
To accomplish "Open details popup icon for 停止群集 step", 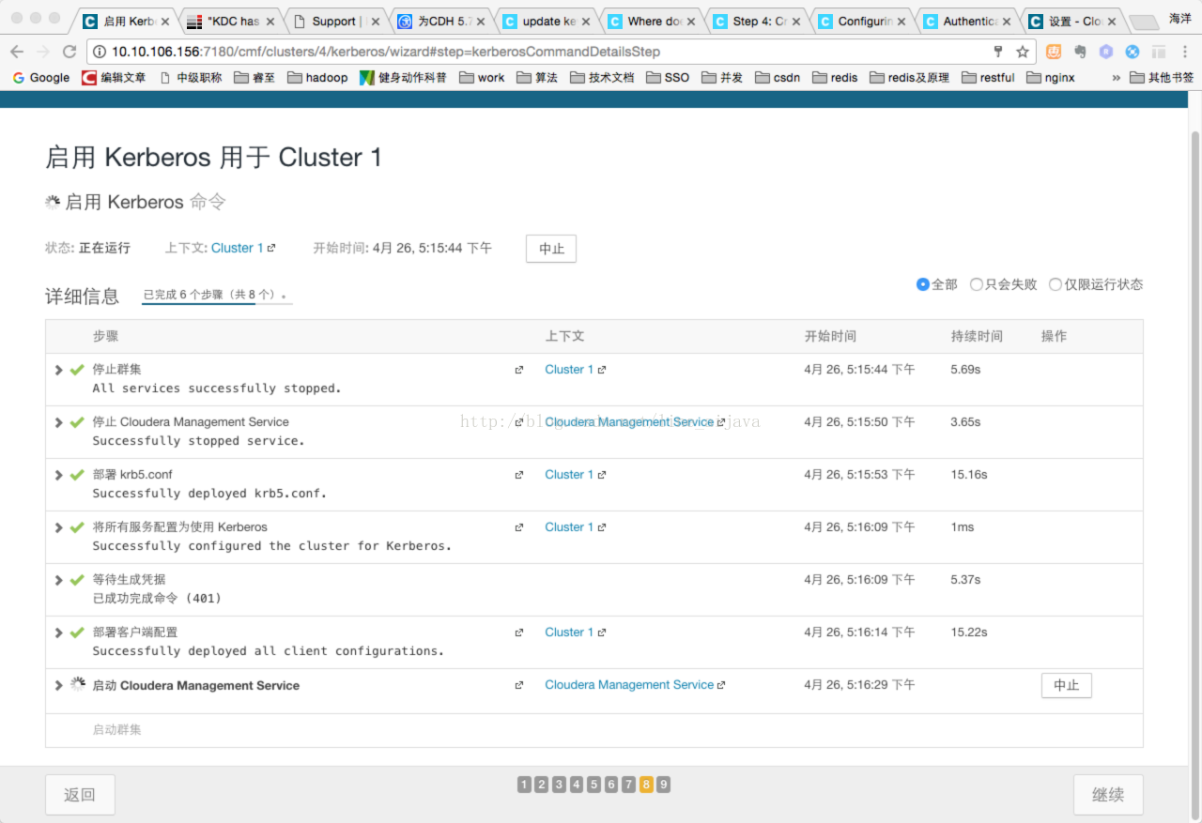I will pyautogui.click(x=519, y=370).
